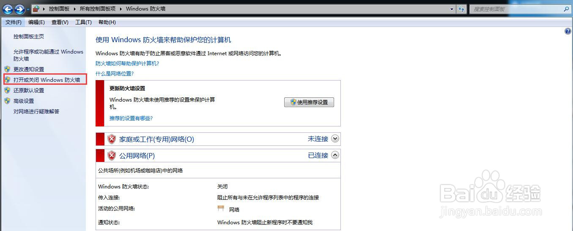This screenshot has width=573, height=231.
Task: Go back with the Back arrow
Action: (x=8, y=9)
